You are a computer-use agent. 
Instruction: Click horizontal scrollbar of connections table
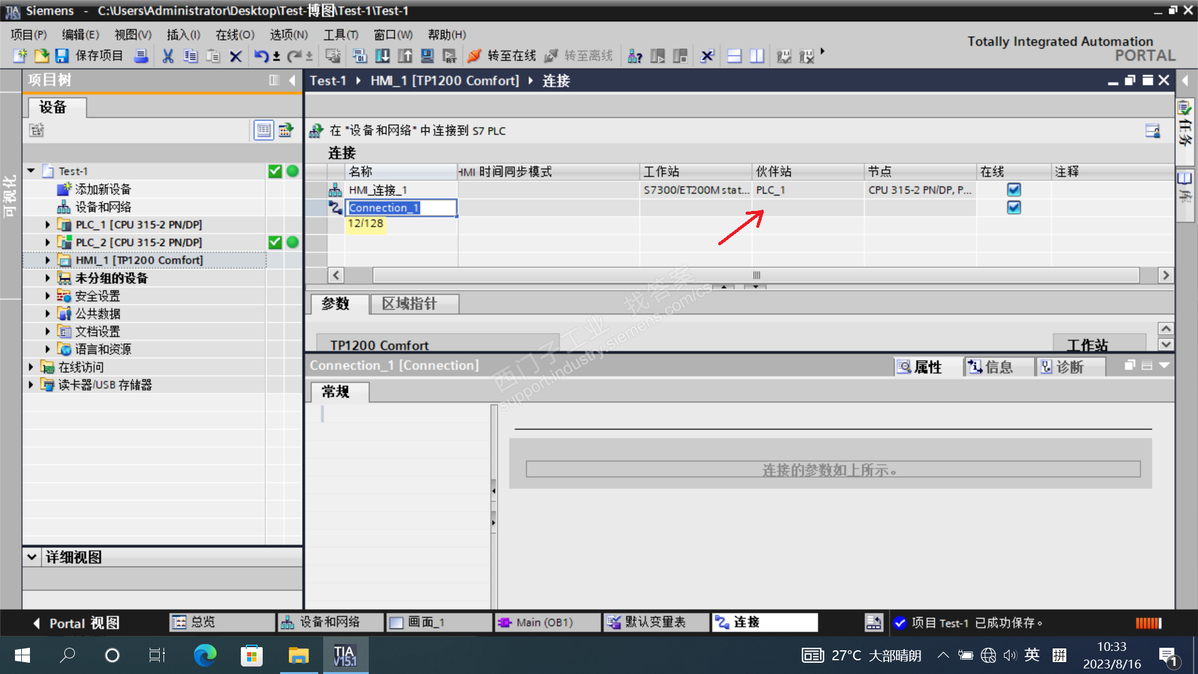(x=755, y=275)
